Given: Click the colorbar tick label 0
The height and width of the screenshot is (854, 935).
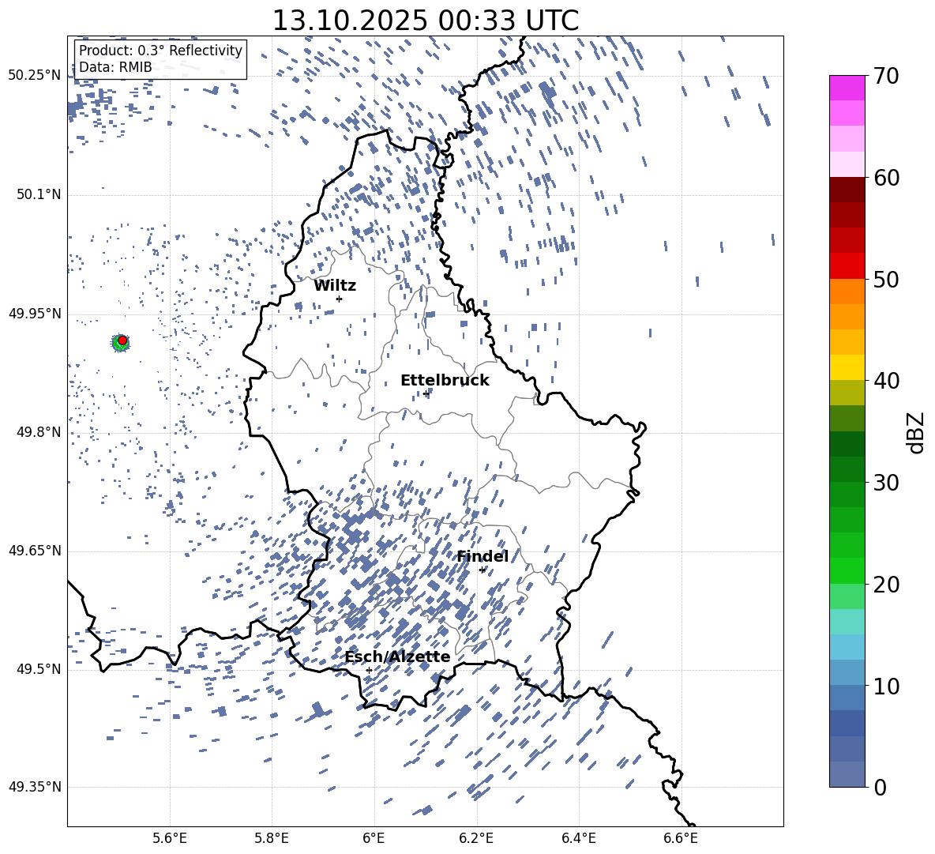Looking at the screenshot, I should pos(880,787).
